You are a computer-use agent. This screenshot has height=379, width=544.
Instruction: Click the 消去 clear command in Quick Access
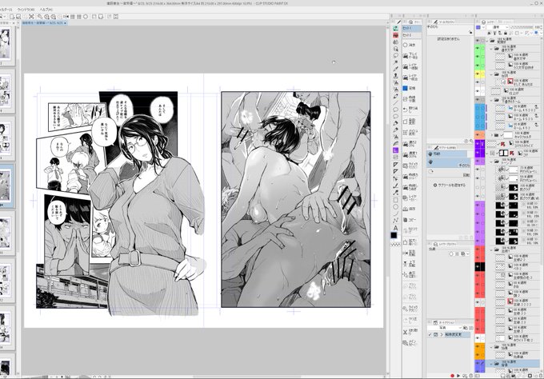[x=410, y=45]
